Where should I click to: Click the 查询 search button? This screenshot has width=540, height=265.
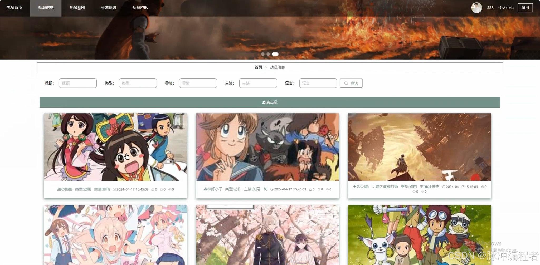tap(351, 83)
